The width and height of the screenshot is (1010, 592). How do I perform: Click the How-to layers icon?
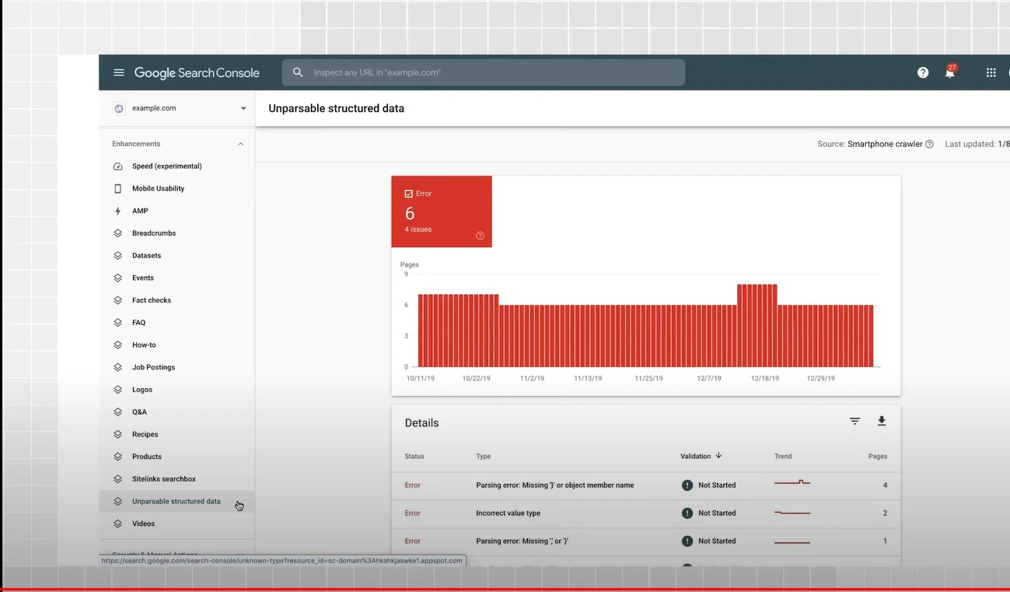point(118,345)
